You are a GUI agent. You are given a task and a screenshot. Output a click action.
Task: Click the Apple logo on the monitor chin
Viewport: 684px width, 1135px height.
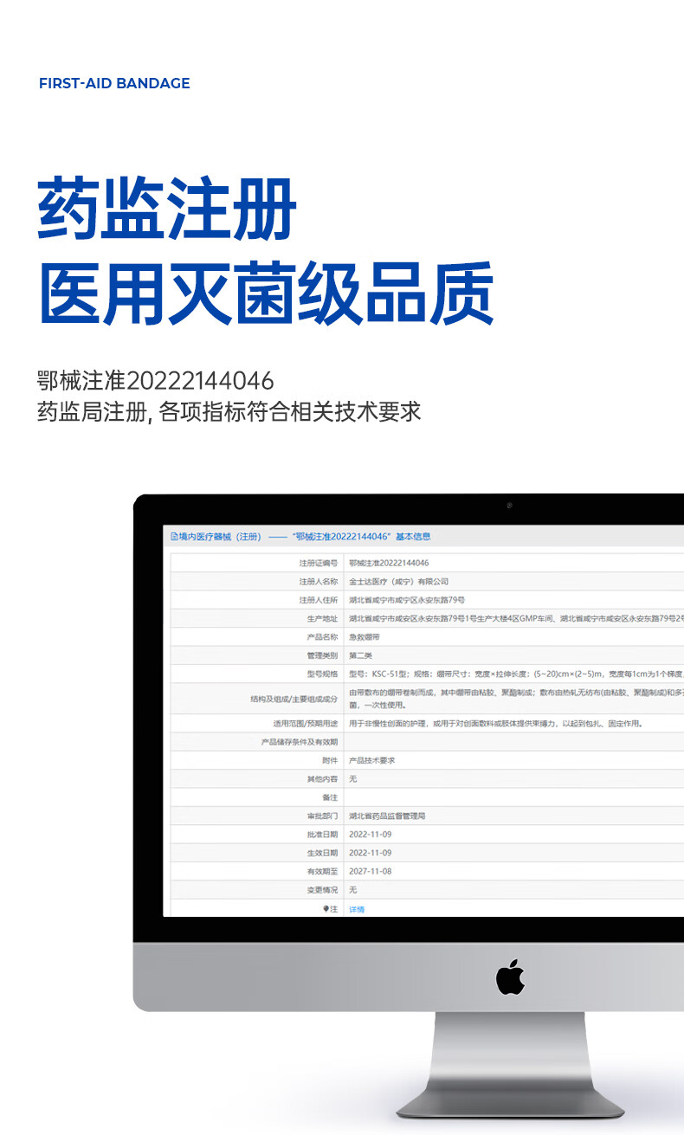click(510, 977)
